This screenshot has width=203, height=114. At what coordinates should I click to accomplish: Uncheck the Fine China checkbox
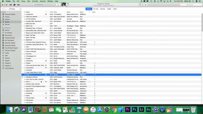coord(25,103)
